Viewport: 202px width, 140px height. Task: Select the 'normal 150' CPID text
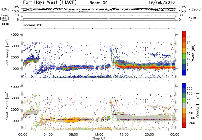[33, 25]
